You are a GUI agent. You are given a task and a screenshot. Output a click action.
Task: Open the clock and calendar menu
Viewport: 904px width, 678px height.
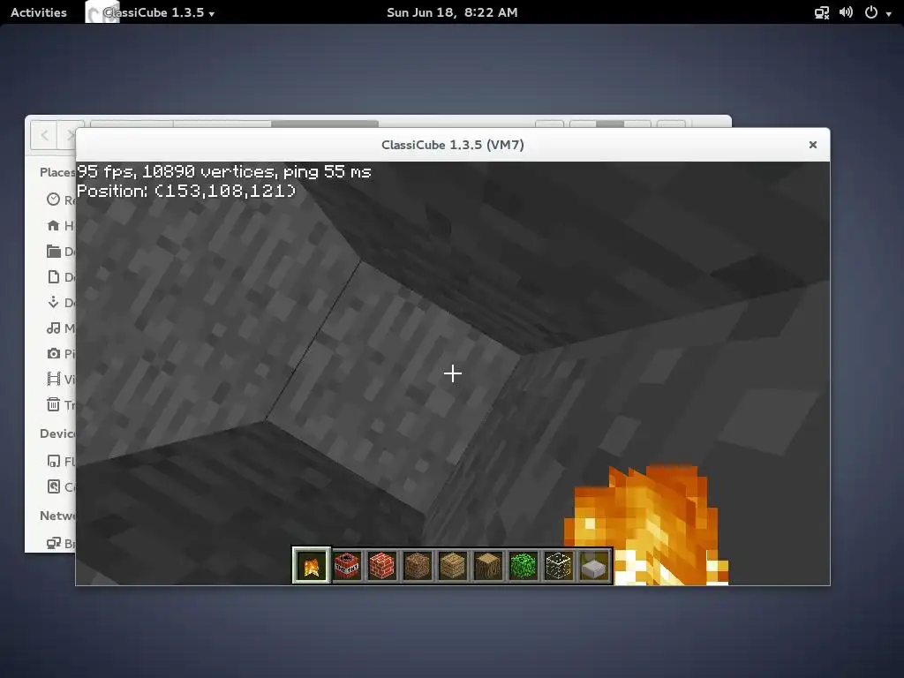(x=452, y=12)
